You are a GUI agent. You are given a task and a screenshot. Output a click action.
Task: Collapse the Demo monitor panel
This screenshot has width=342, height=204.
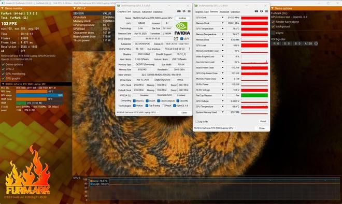[3, 8]
